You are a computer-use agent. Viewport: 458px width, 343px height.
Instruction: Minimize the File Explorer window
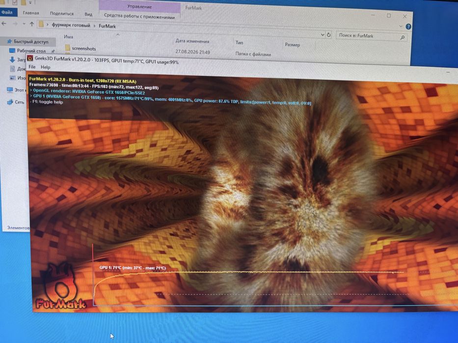click(x=373, y=15)
